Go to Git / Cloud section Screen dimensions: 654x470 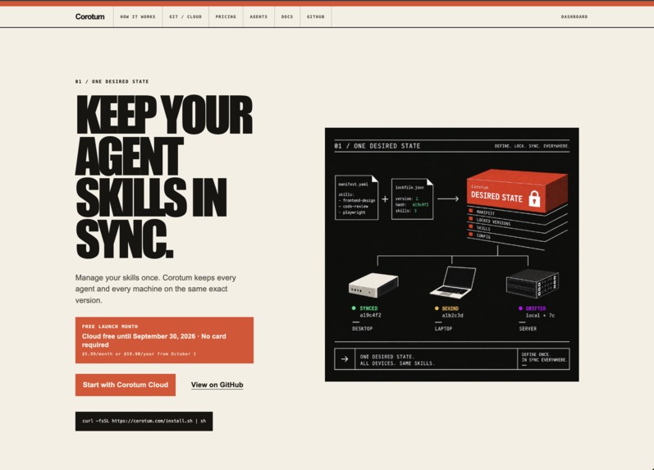(185, 16)
